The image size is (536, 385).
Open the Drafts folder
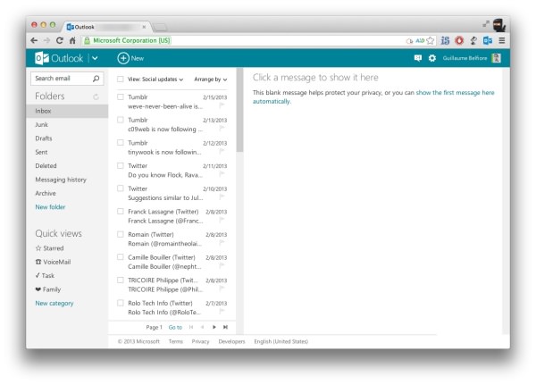click(44, 138)
